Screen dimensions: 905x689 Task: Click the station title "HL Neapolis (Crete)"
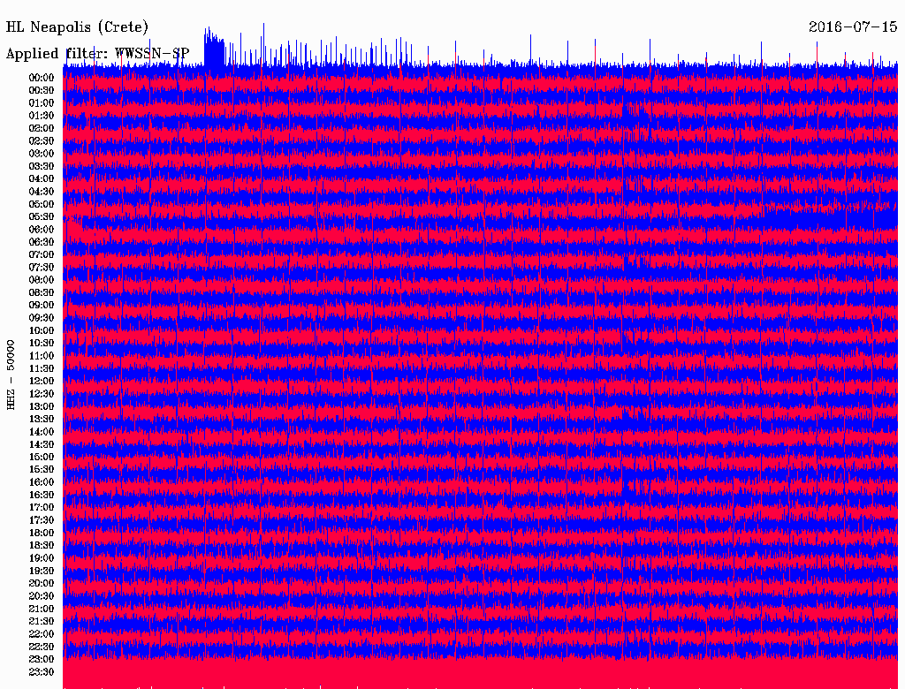pos(77,27)
